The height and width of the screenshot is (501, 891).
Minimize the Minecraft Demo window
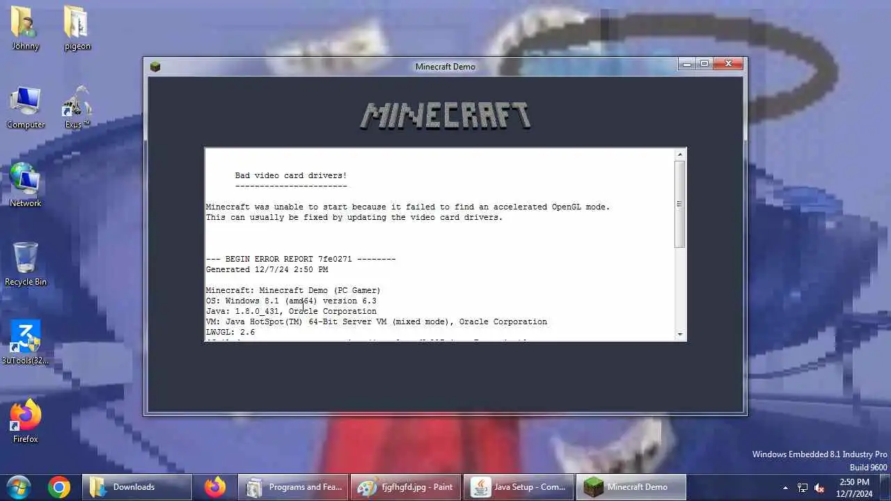pos(687,64)
